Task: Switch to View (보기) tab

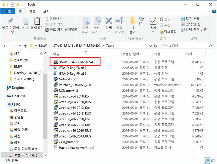Action: pyautogui.click(x=46, y=11)
